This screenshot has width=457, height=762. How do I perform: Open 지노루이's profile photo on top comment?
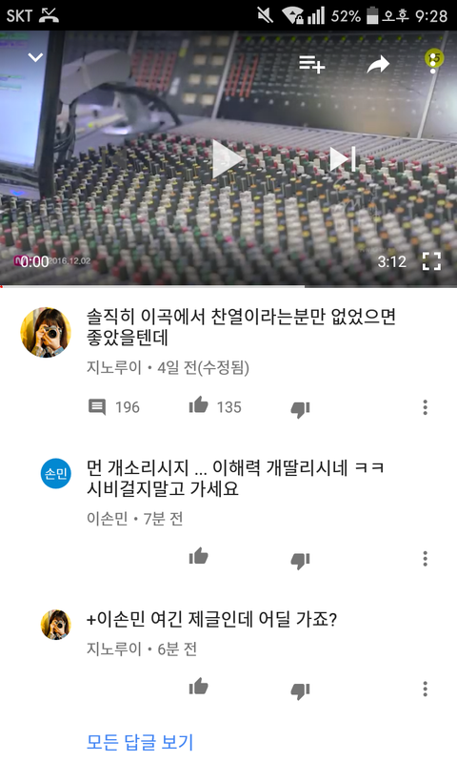coord(46,332)
